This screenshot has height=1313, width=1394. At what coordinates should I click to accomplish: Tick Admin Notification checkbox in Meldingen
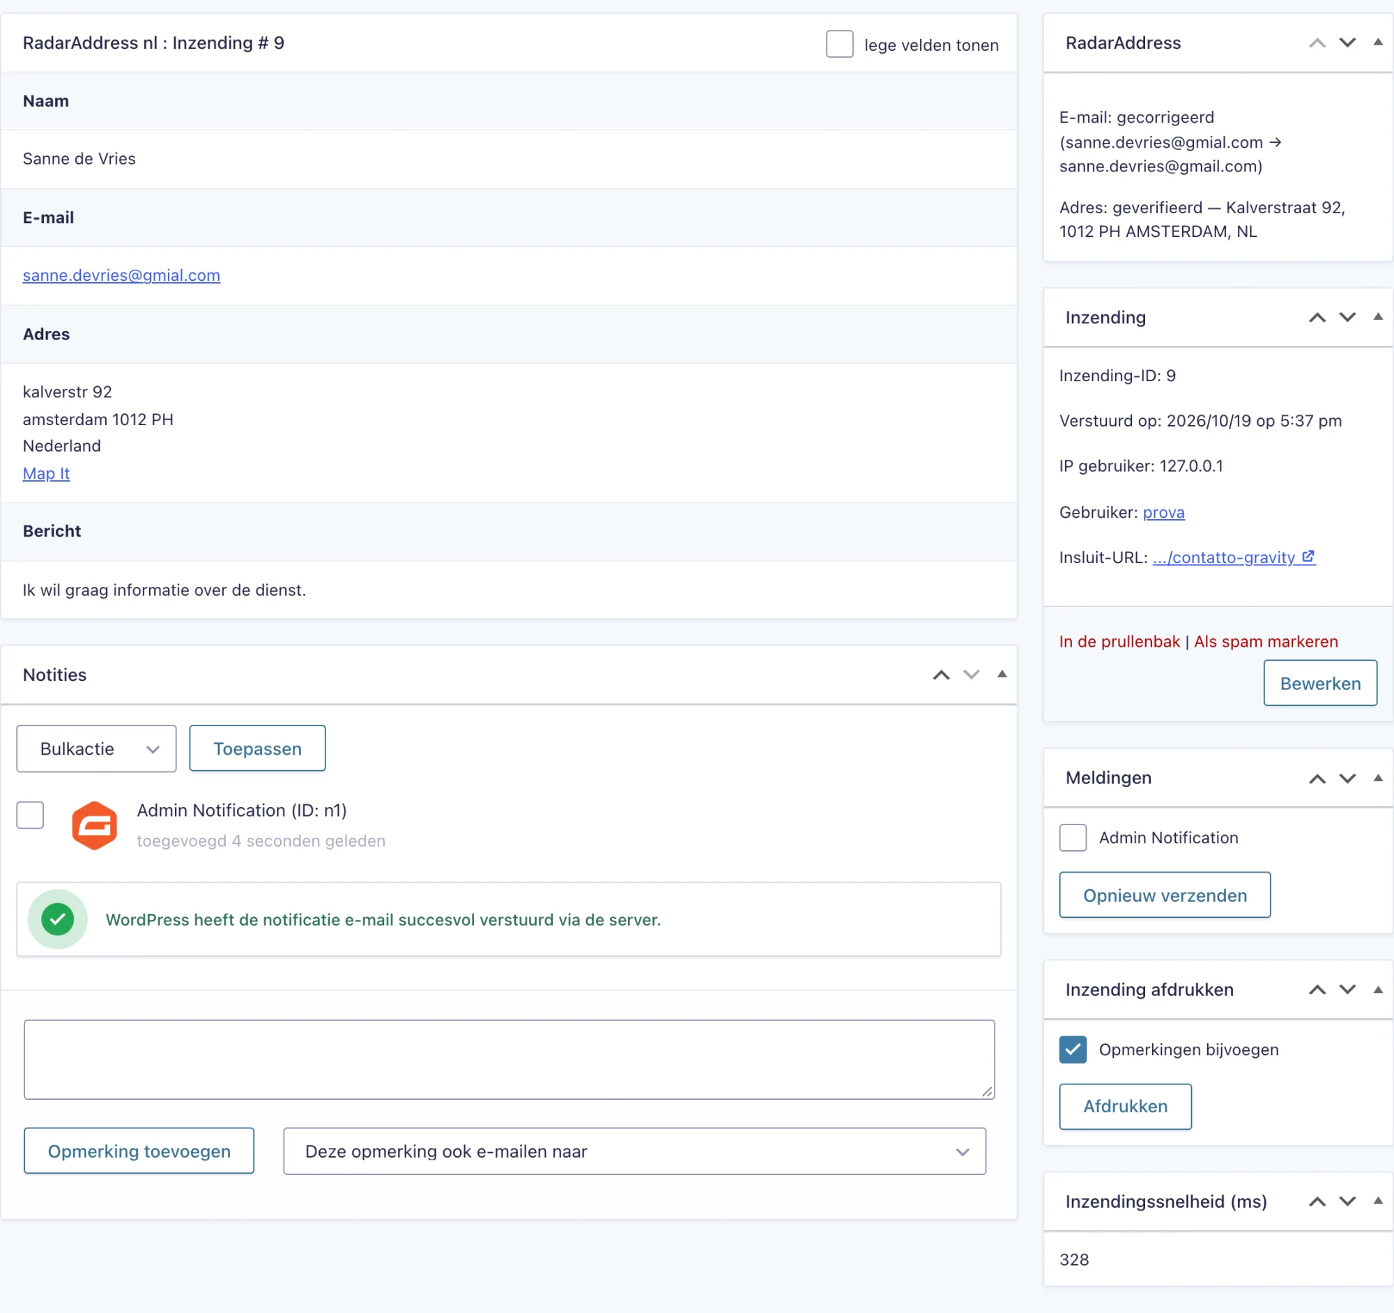tap(1072, 838)
